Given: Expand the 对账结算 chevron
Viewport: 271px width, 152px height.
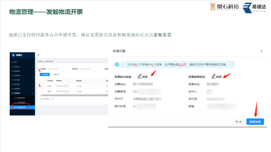Looking at the screenshot, I should [x=33, y=76].
